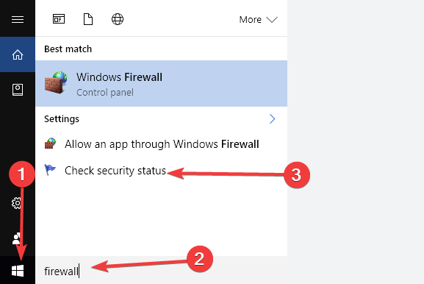
Task: Select the Home icon in the sidebar
Action: [x=18, y=54]
